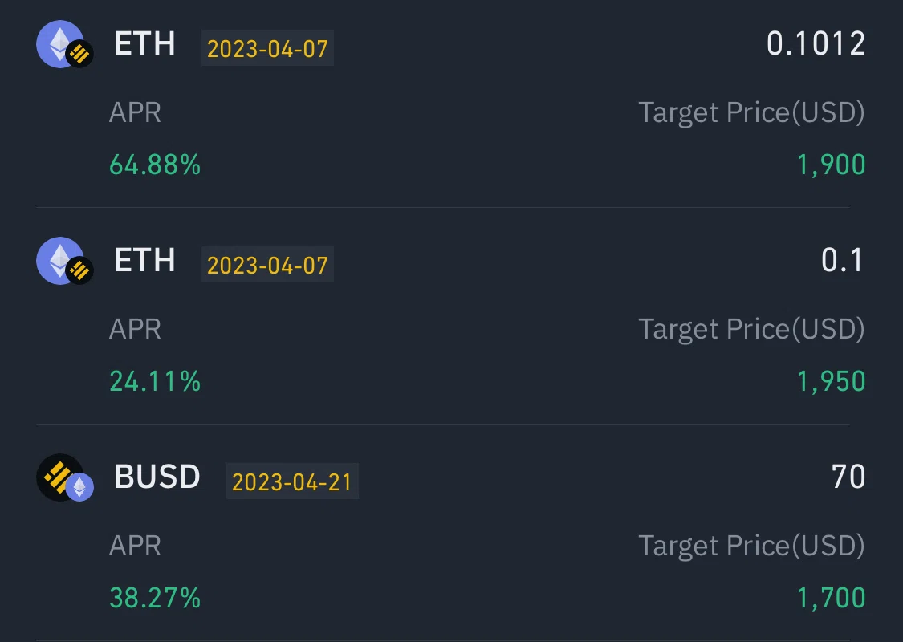Click the small BUSD badge on second ETH icon
903x642 pixels.
pos(79,271)
